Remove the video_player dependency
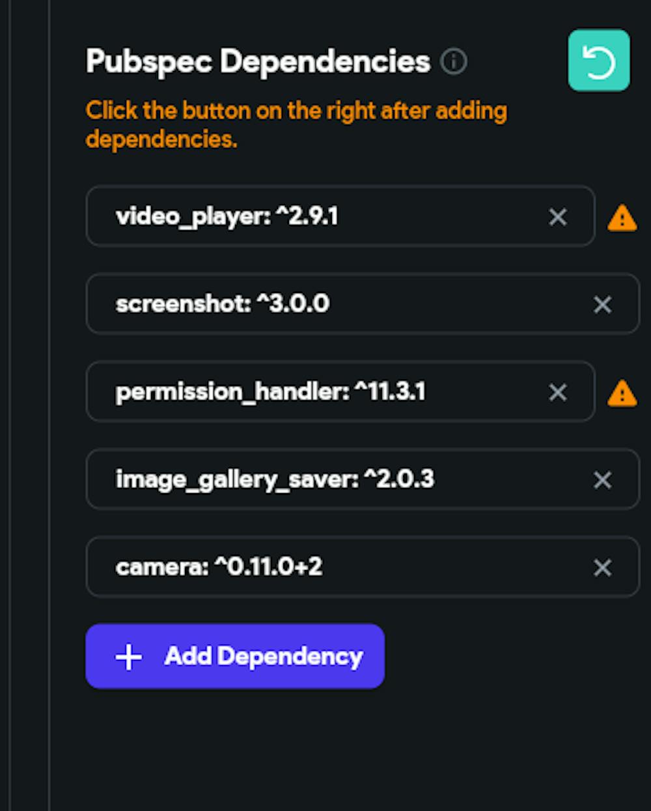 [558, 217]
